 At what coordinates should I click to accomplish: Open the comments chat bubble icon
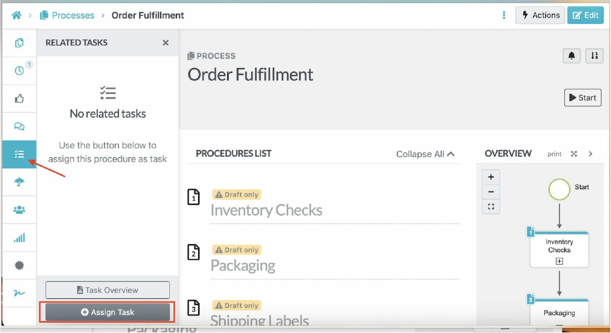click(x=19, y=126)
